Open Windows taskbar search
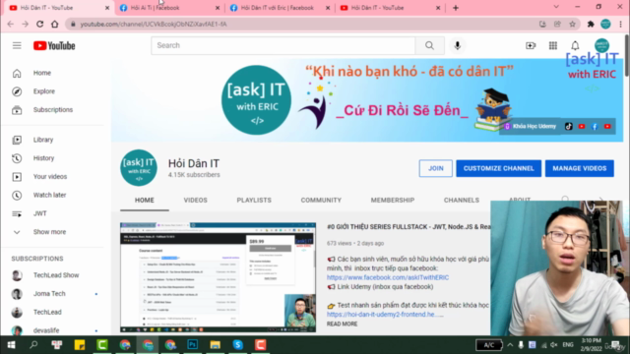 33,345
